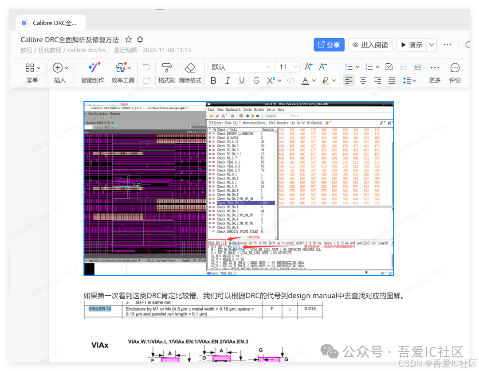Increase font size with A+

click(x=308, y=67)
